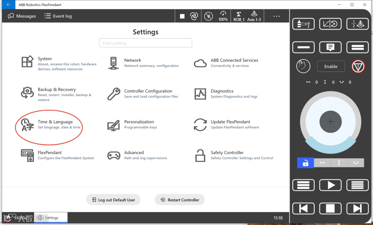
Task: Click inside the Find a setting field
Action: coord(146,43)
